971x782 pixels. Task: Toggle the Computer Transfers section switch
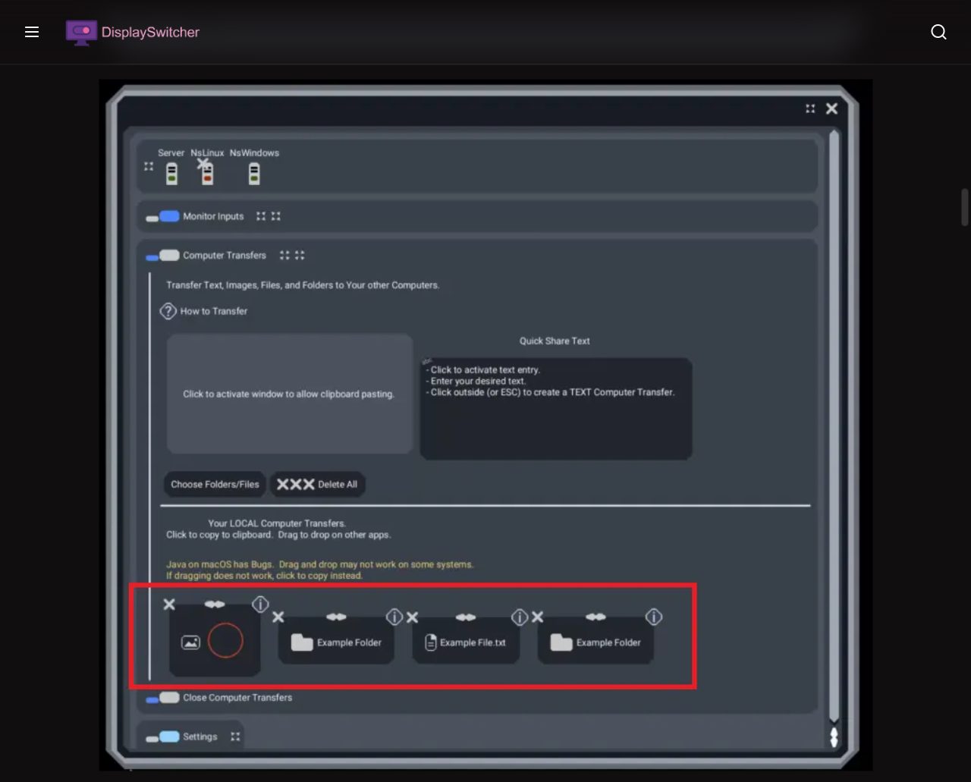pyautogui.click(x=163, y=256)
